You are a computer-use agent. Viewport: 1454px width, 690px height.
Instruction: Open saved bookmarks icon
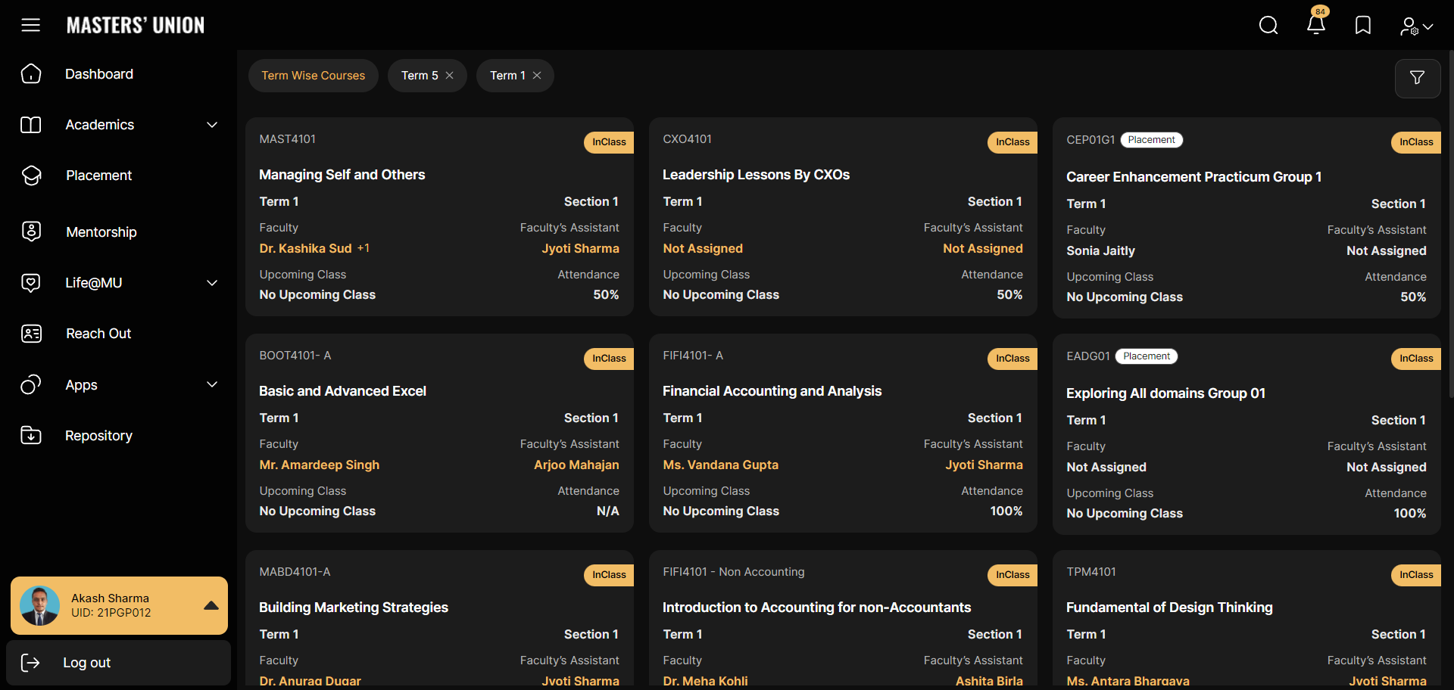pos(1362,26)
